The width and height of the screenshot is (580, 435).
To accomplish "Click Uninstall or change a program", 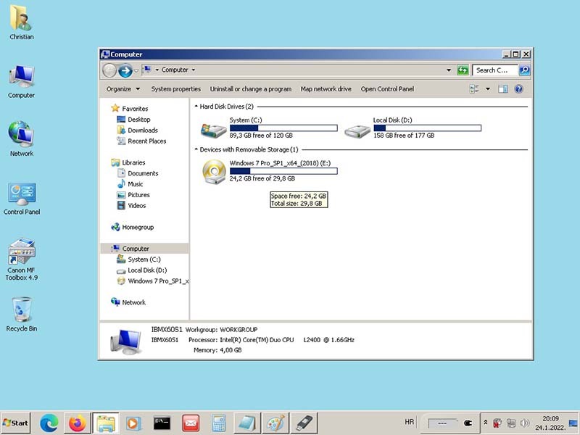I will coord(250,89).
